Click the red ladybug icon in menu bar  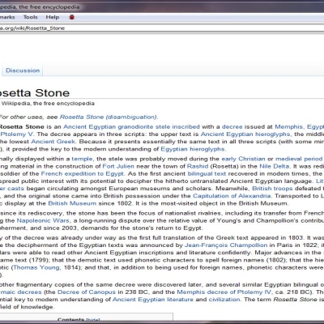71,17
